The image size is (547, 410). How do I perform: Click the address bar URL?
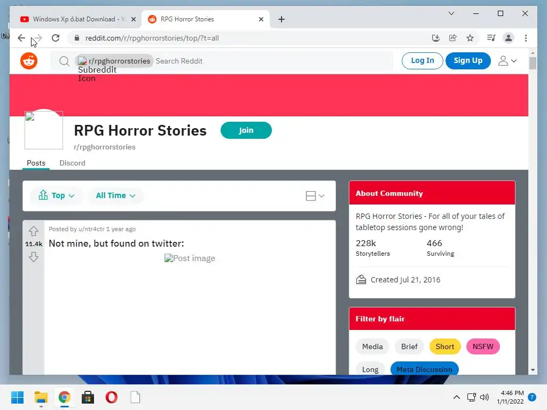pyautogui.click(x=152, y=38)
